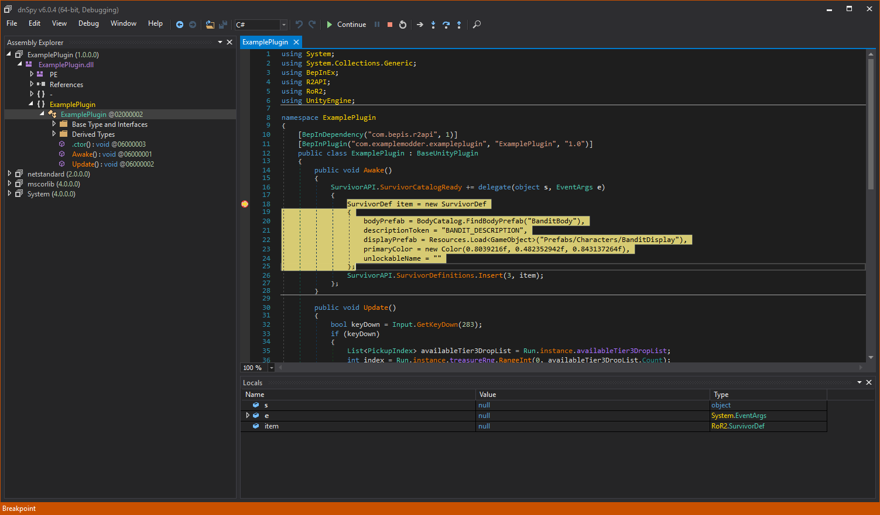Close the Locals panel

[869, 382]
